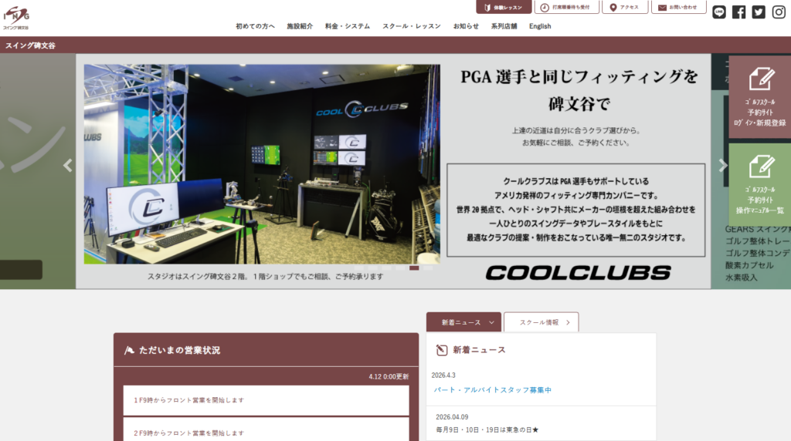The image size is (791, 441).
Task: Select the 新着ニュース tab
Action: 463,322
